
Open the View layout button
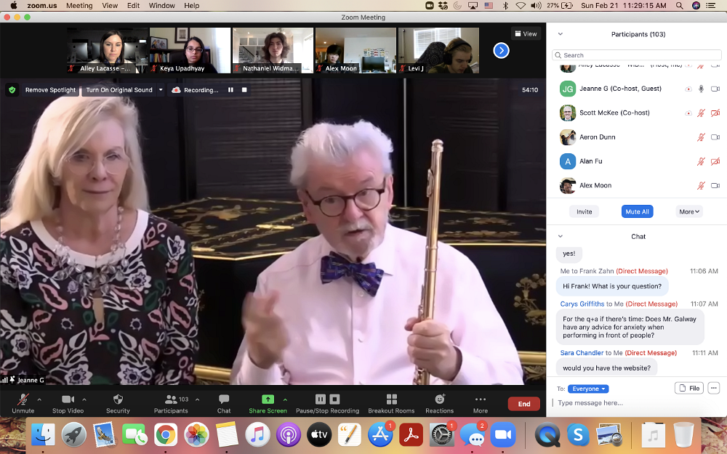tap(526, 34)
